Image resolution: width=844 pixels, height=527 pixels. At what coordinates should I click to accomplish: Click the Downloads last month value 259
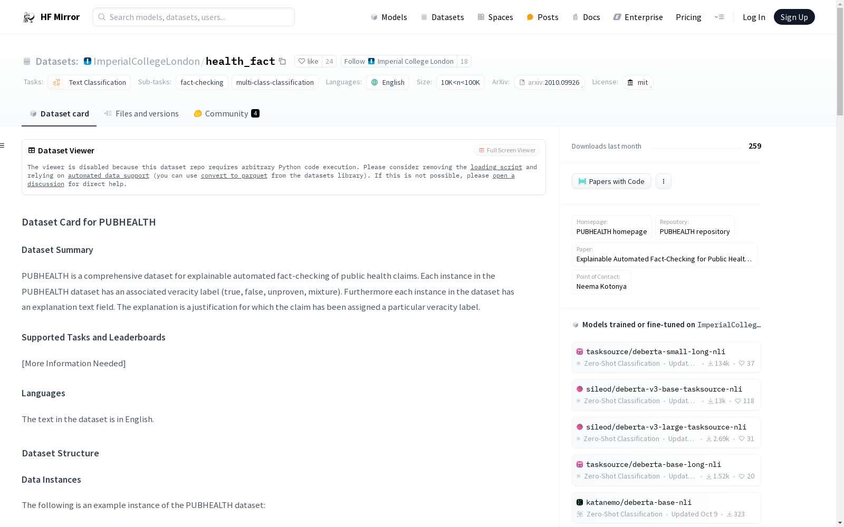click(x=755, y=146)
